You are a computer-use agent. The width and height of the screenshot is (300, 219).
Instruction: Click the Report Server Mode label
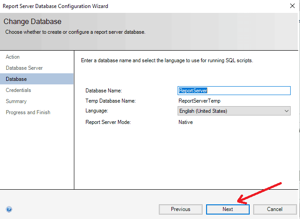tap(108, 122)
